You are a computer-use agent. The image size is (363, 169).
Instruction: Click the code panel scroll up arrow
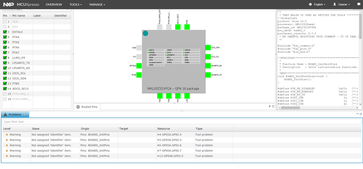tap(360, 12)
